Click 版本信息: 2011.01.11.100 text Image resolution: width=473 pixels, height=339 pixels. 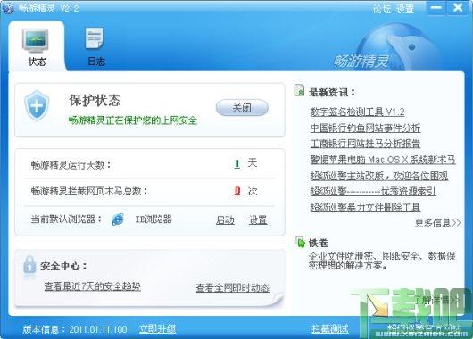coord(74,329)
